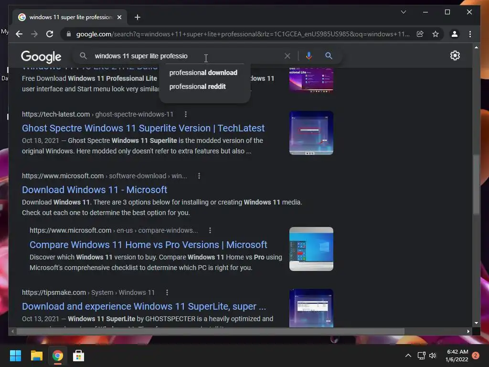Go back with the browser back arrow
This screenshot has height=367, width=489.
click(x=19, y=34)
